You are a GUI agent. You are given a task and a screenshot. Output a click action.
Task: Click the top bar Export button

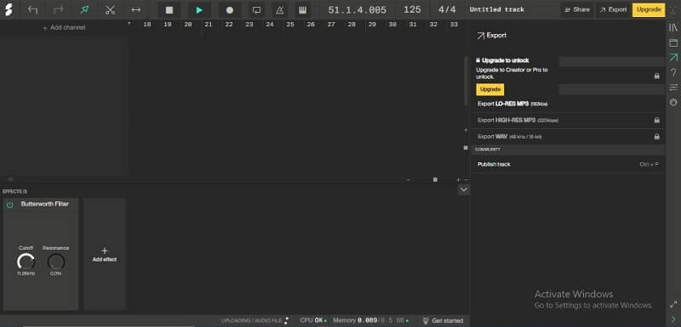tap(613, 9)
